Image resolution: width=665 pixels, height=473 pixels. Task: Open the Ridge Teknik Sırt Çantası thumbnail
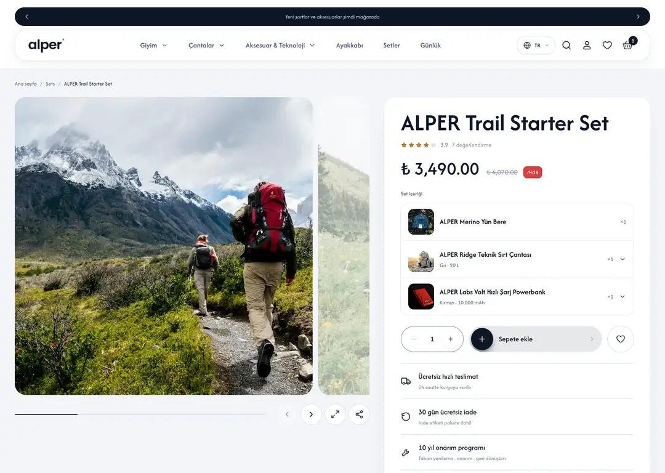421,259
